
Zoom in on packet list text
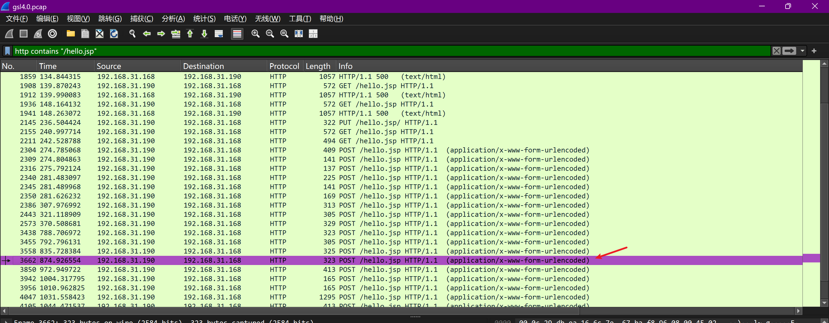point(255,34)
